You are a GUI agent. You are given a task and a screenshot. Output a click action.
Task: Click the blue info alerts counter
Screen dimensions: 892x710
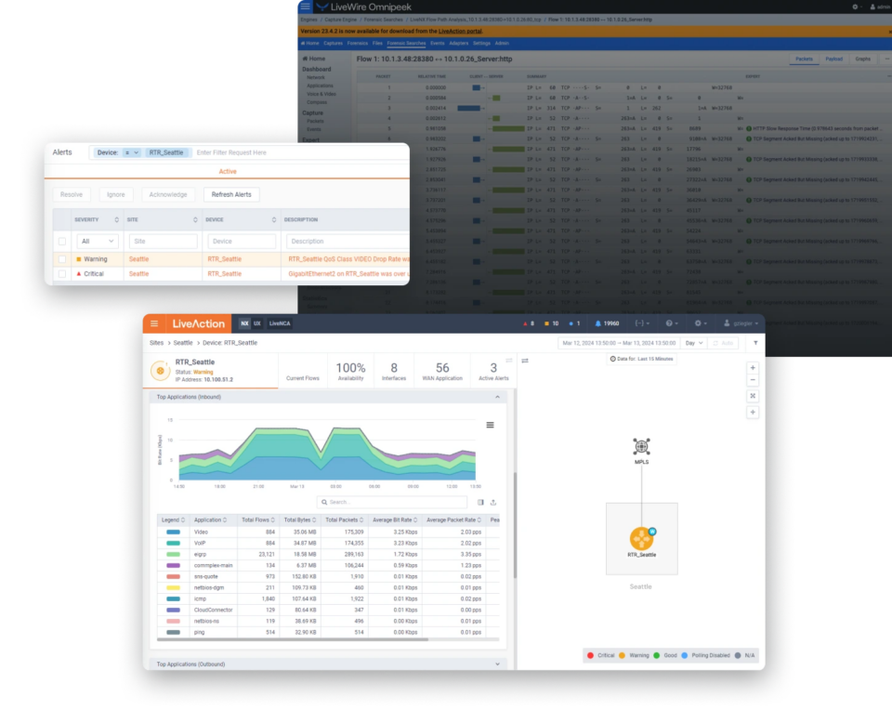coord(574,323)
